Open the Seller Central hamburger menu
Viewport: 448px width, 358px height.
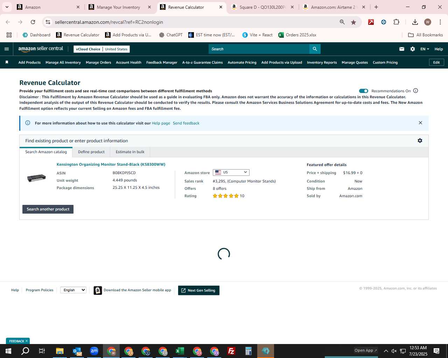(x=6, y=49)
